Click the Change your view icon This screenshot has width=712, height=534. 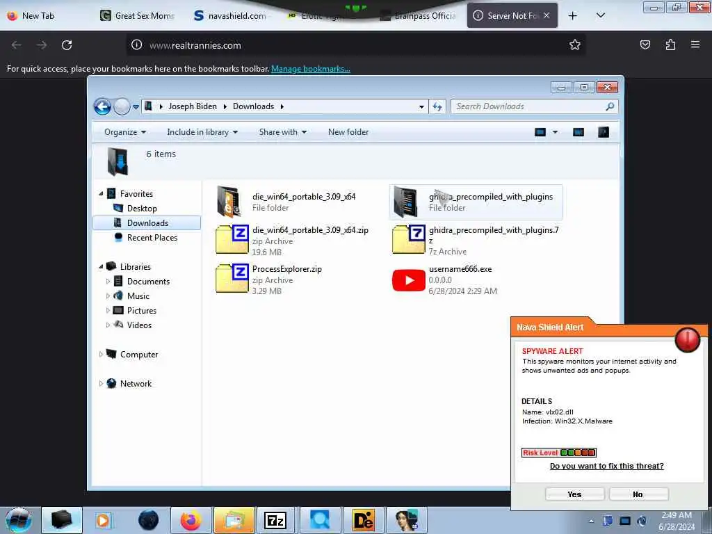(540, 132)
